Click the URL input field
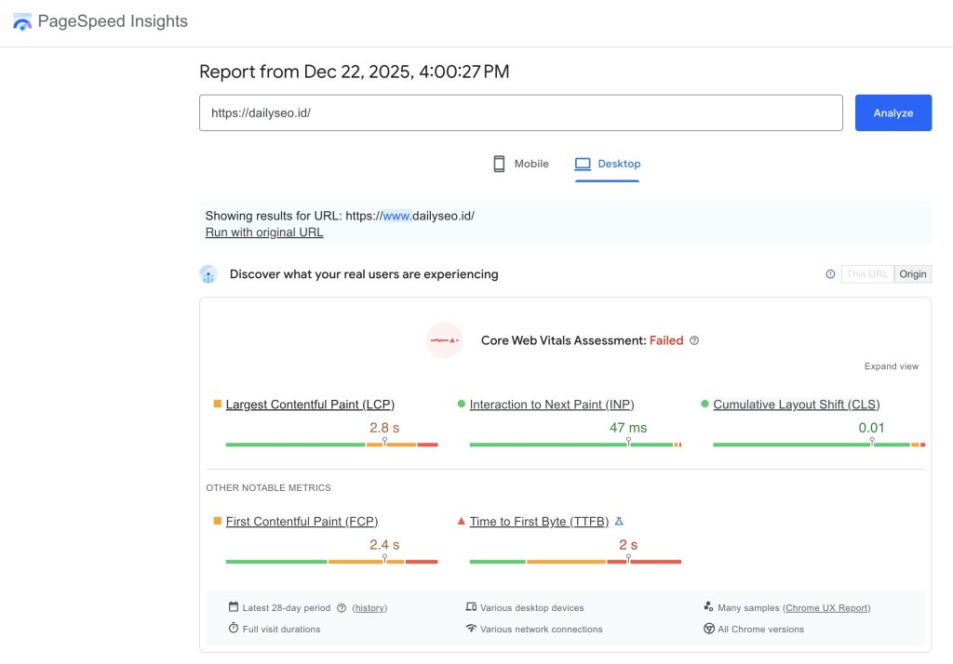This screenshot has width=953, height=664. tap(521, 113)
